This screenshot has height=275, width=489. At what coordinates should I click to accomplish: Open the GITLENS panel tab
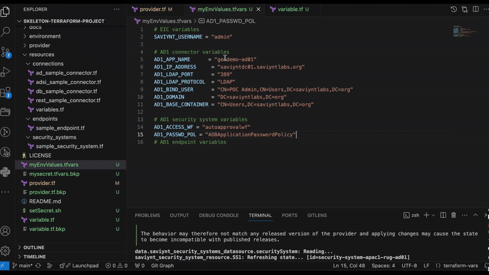317,215
